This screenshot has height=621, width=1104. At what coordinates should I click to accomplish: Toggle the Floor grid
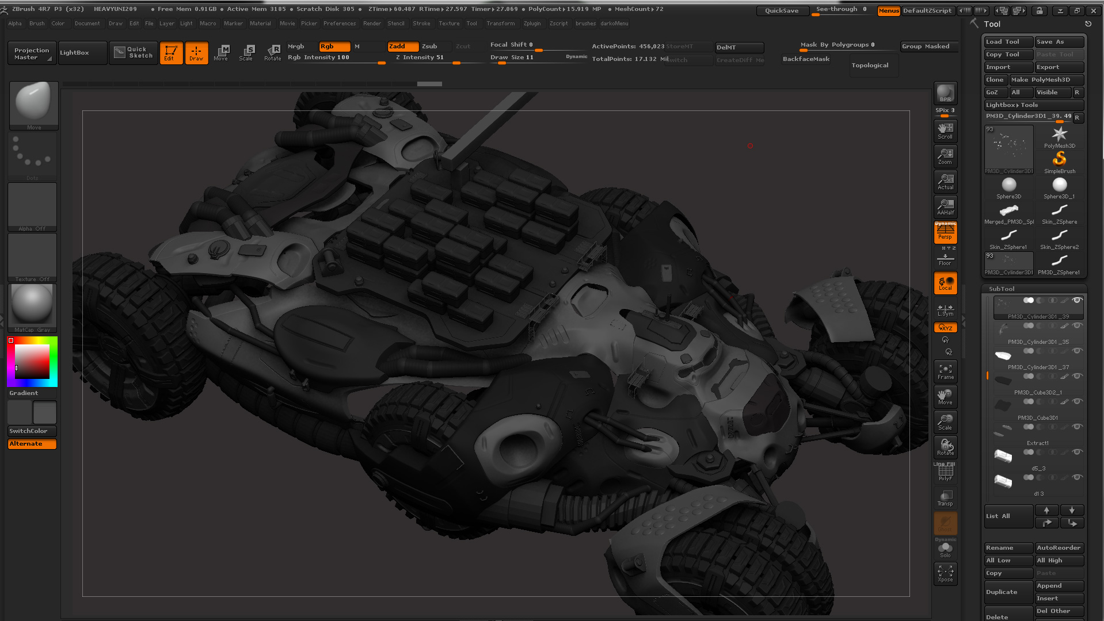pyautogui.click(x=945, y=260)
